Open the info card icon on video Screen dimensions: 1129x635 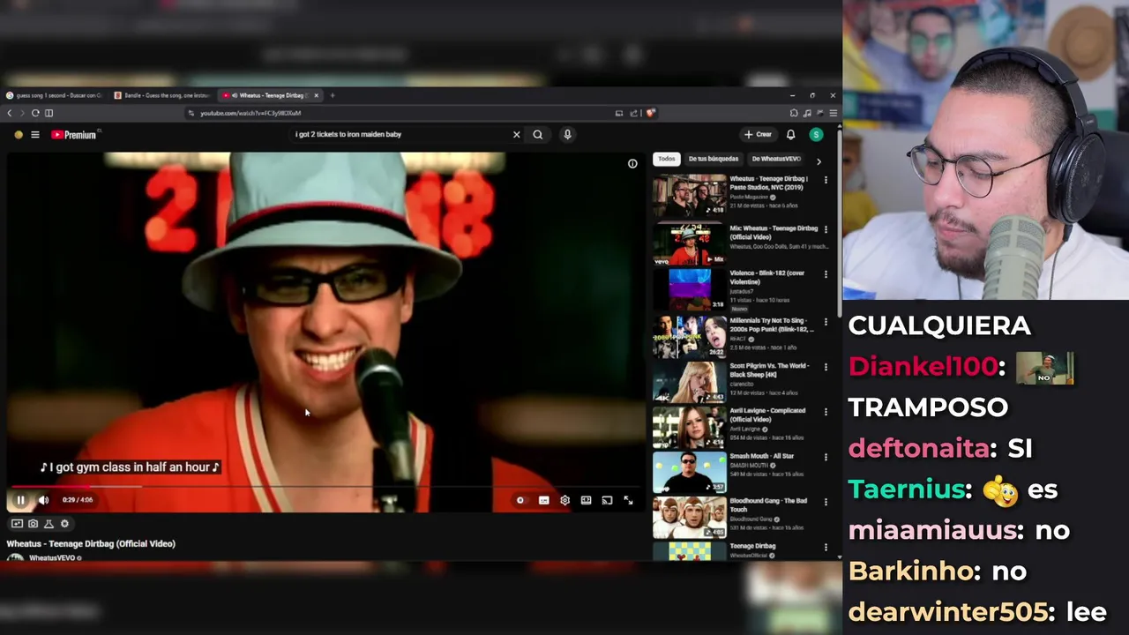pos(632,164)
